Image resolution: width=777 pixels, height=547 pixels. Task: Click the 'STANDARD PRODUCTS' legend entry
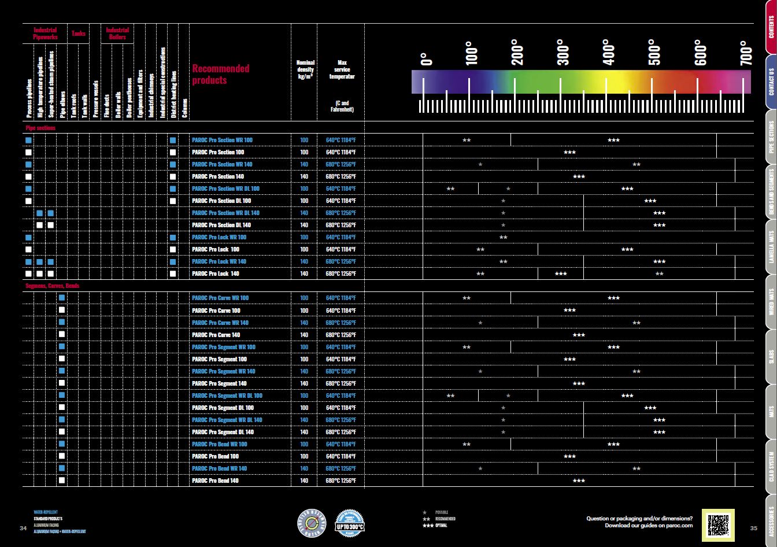pyautogui.click(x=48, y=519)
